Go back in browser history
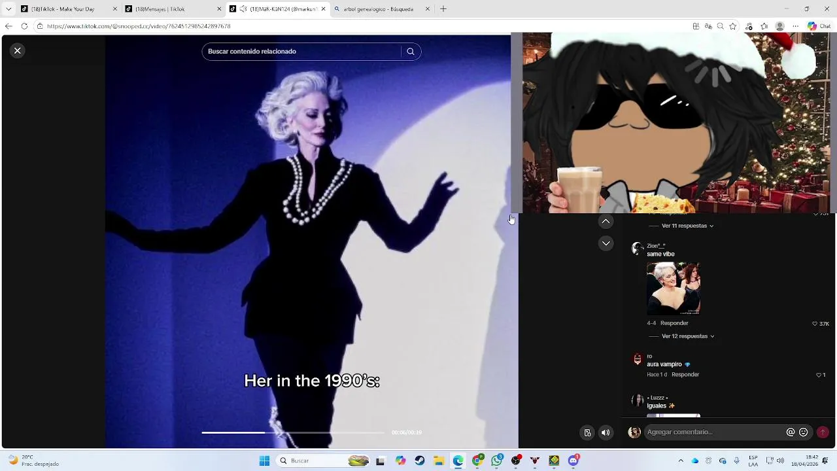 (x=9, y=26)
